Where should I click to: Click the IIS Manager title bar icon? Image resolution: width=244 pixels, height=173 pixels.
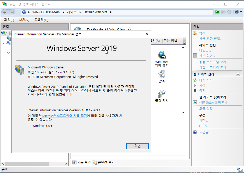(x=4, y=4)
